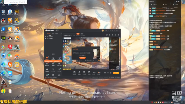Toggle eye visibility of the second source
Screen dimensions: 185x104
[x=46, y=38]
